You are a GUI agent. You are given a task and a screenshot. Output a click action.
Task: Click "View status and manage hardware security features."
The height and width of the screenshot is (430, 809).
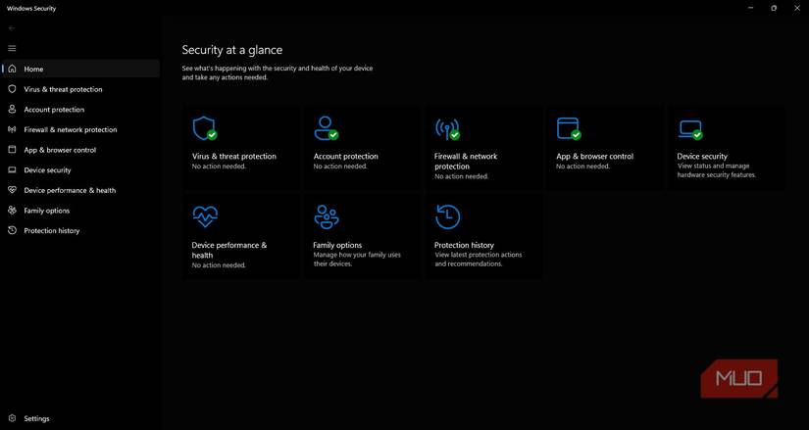coord(717,170)
